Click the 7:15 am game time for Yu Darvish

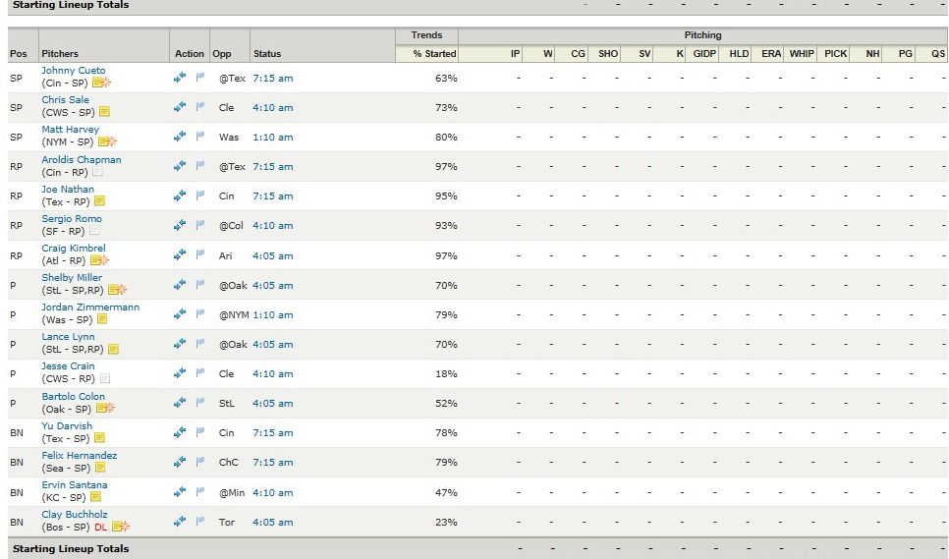point(273,432)
